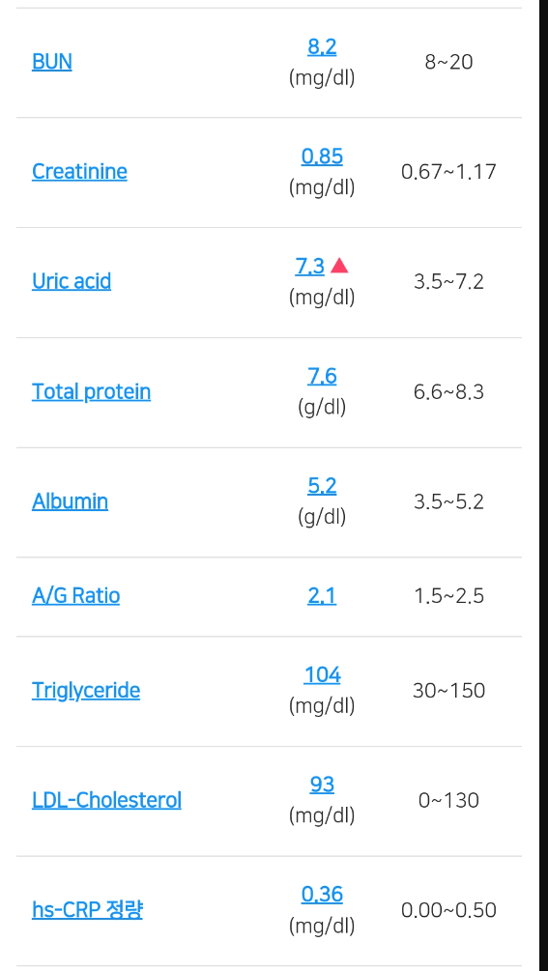Viewport: 548px width, 971px height.
Task: Open the Triglyceride result 104
Action: click(322, 675)
